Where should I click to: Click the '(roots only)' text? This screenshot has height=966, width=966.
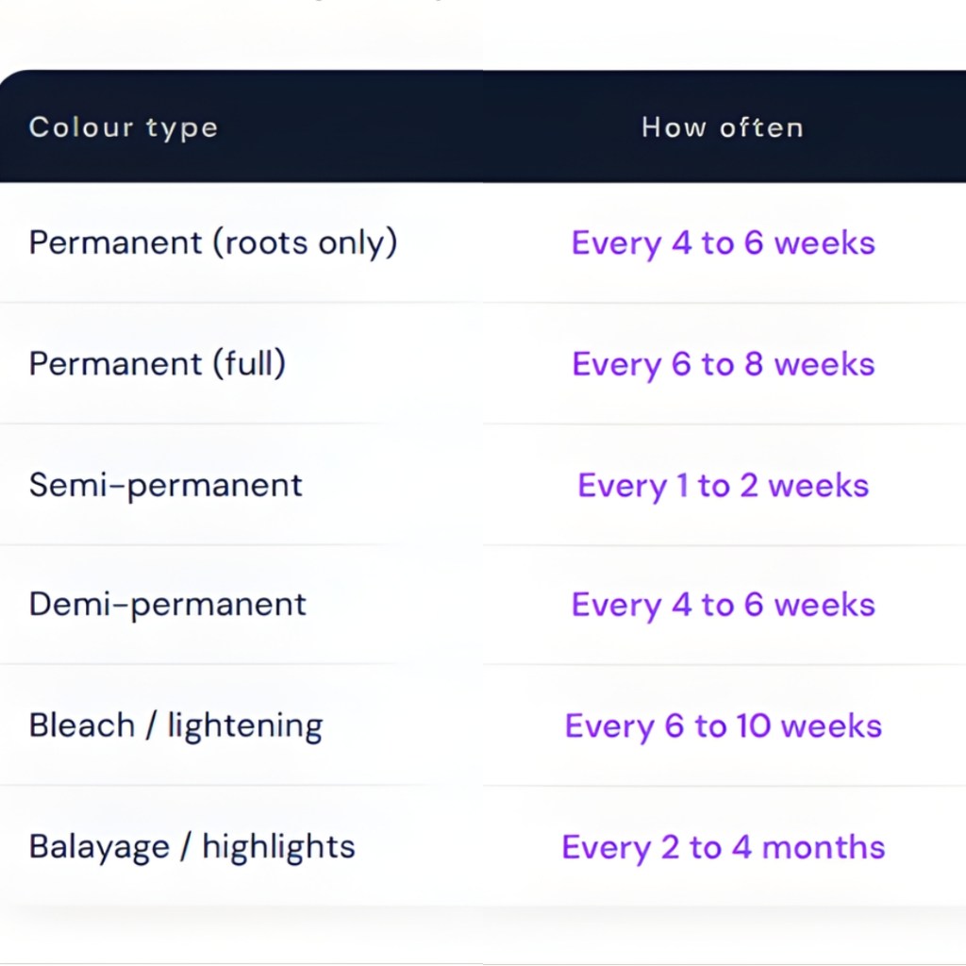click(305, 242)
